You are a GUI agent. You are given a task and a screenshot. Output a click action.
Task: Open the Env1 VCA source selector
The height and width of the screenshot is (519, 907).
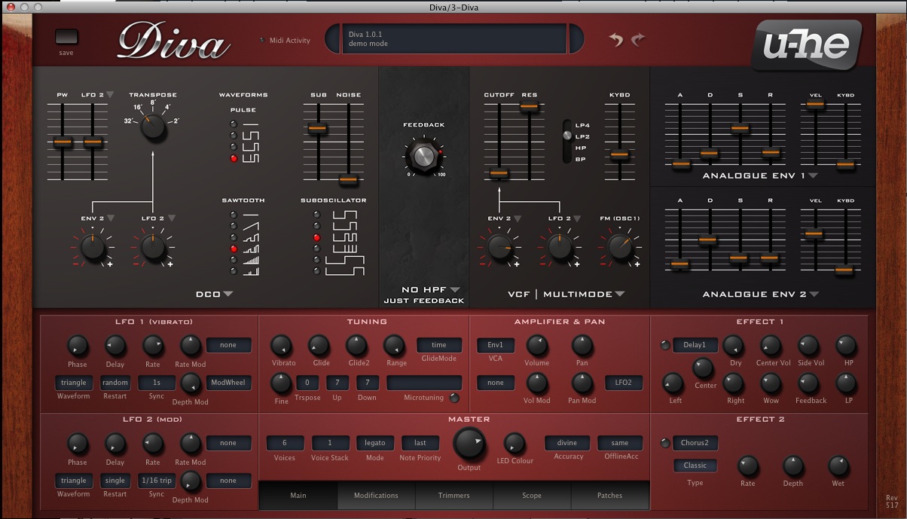(496, 345)
